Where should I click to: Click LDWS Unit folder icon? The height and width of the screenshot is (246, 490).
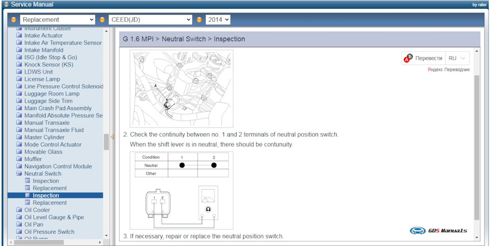coord(19,72)
